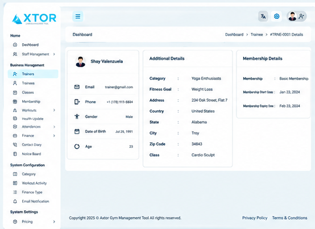Click the blue hexagon settings icon
The width and height of the screenshot is (315, 229).
point(277,16)
